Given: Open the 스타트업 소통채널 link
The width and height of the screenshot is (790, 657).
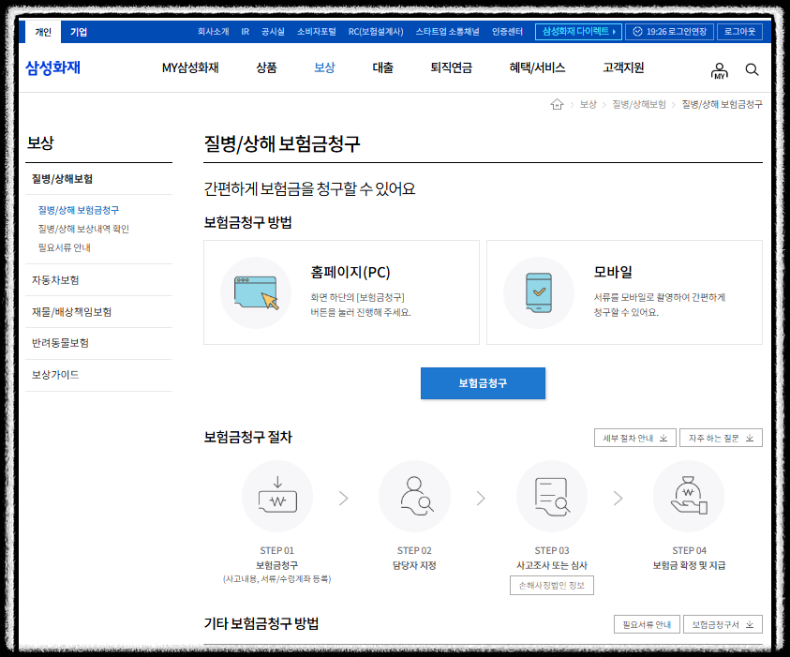Looking at the screenshot, I should pyautogui.click(x=447, y=31).
